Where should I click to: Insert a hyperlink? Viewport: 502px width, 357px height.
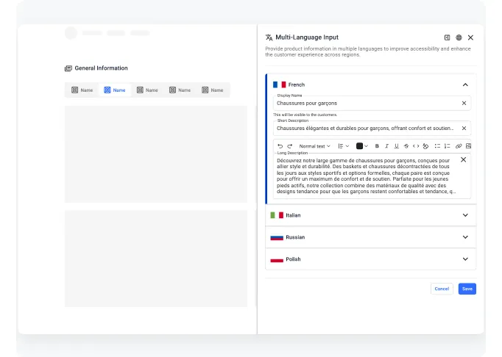(x=459, y=146)
